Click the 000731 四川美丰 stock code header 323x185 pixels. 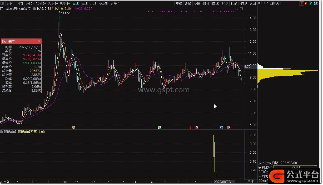click(x=270, y=3)
